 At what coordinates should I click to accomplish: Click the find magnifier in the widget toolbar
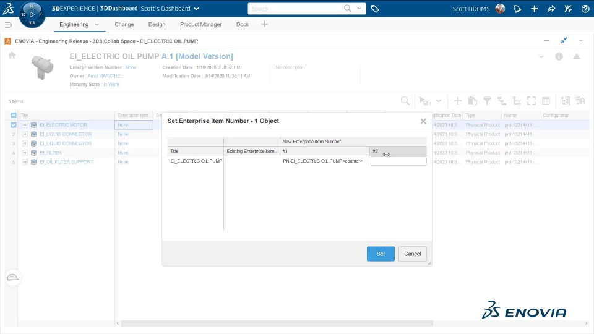tap(405, 101)
